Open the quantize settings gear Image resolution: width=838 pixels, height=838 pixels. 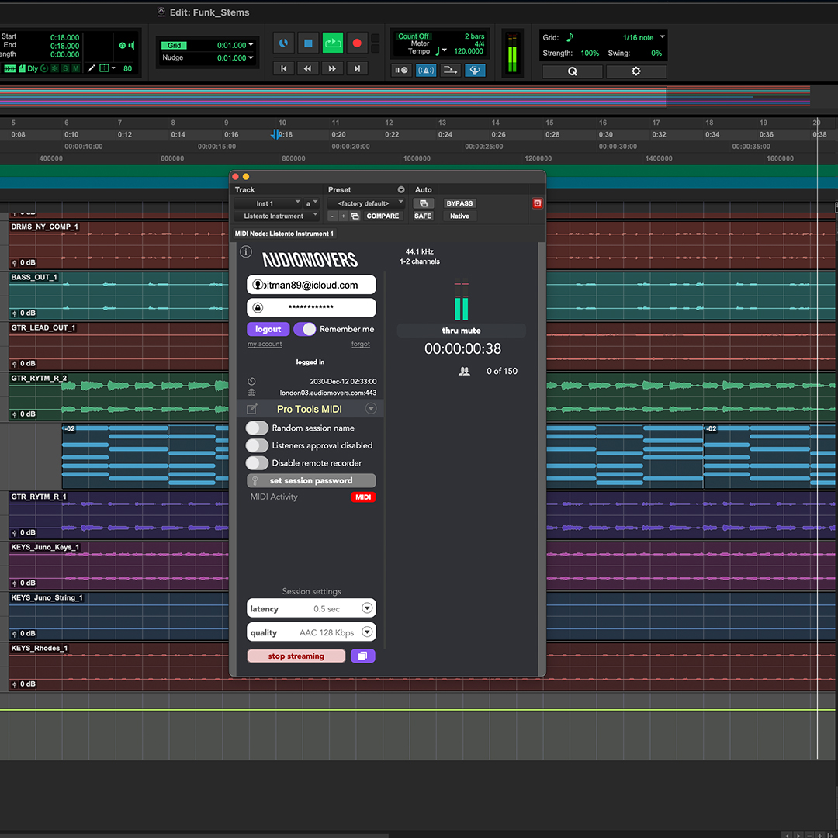(x=636, y=71)
